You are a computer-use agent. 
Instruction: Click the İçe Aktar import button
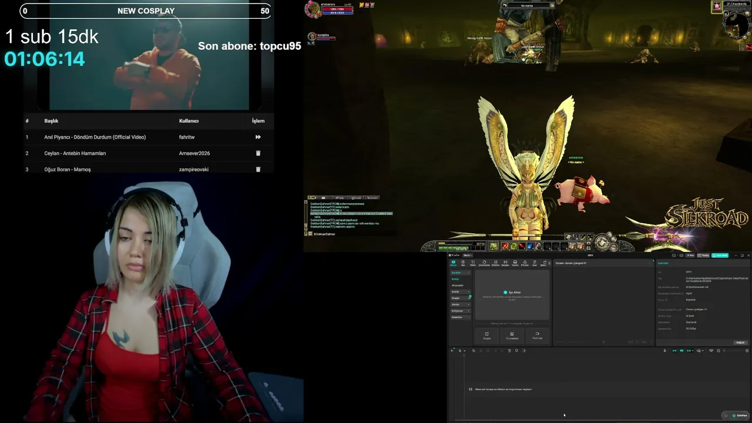click(512, 292)
